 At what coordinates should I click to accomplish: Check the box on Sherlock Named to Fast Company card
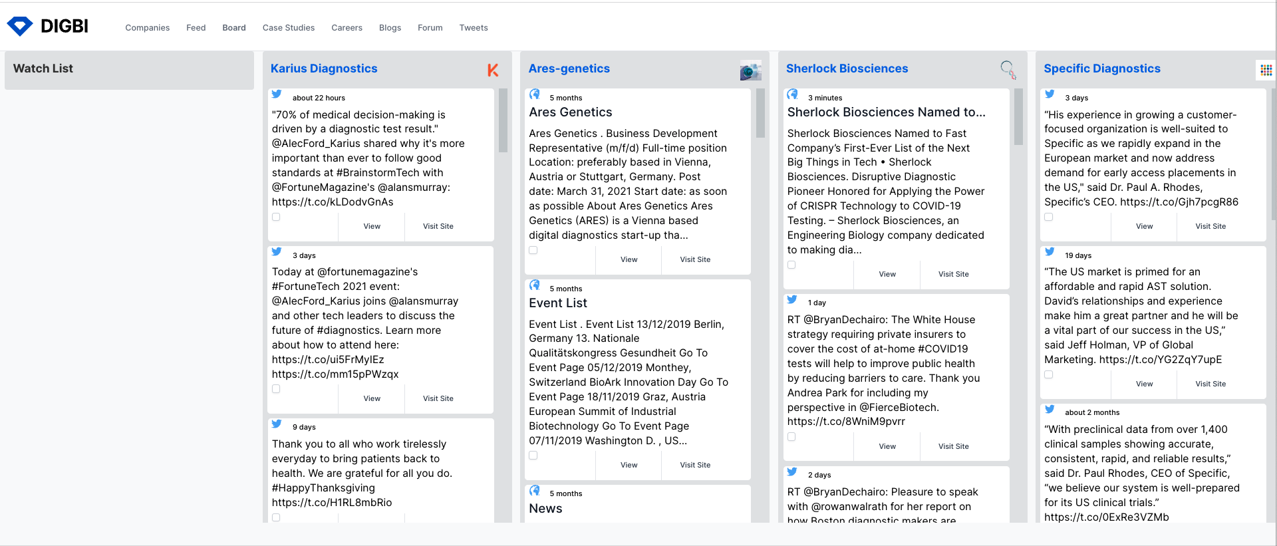click(791, 265)
